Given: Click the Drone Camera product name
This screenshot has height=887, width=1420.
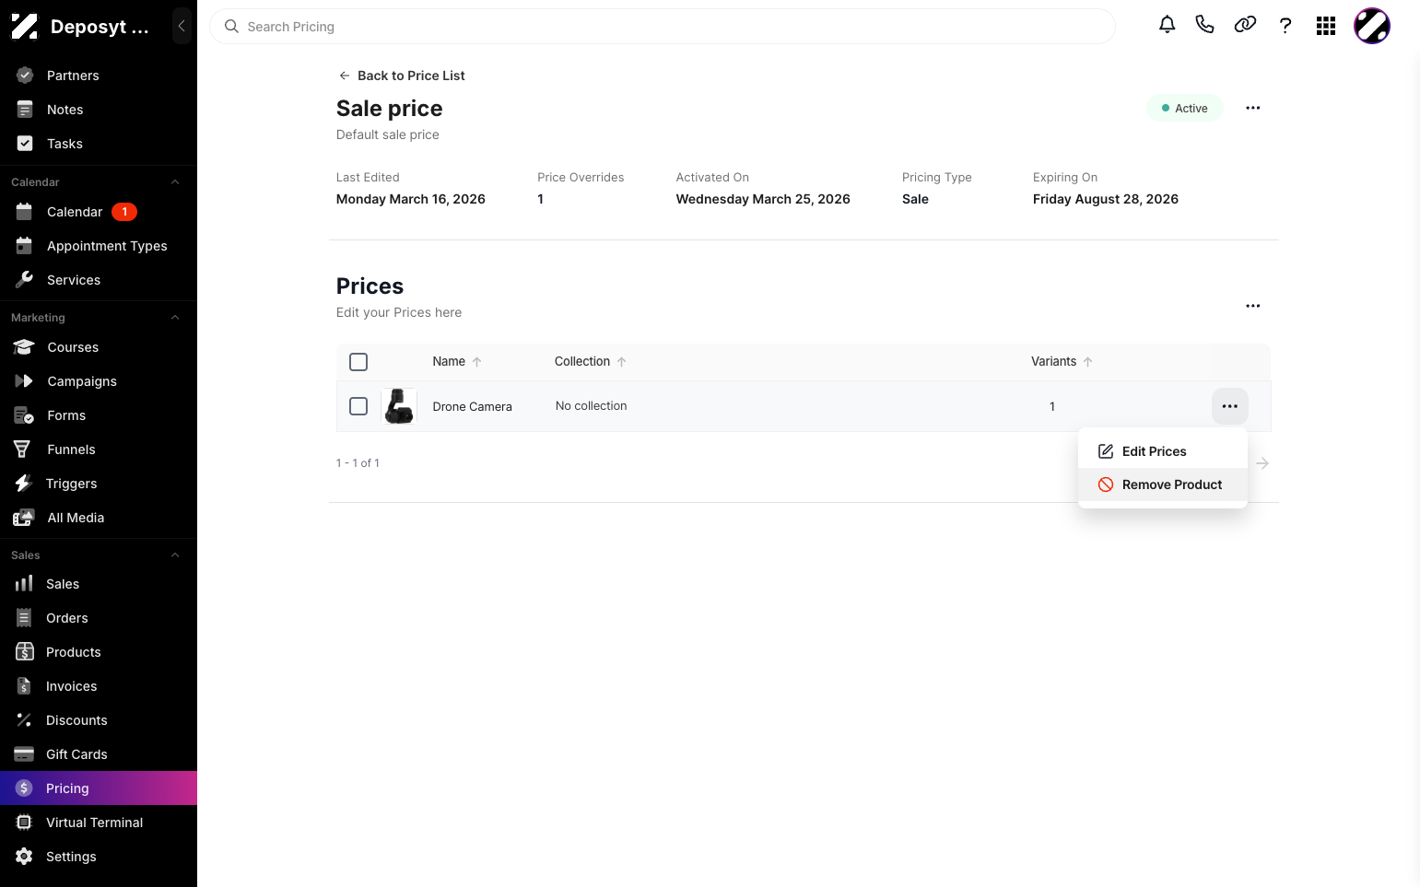Looking at the screenshot, I should tap(472, 406).
